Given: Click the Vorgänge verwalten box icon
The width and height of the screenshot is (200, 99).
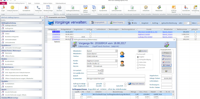Looking at the screenshot, I should tap(51, 22).
